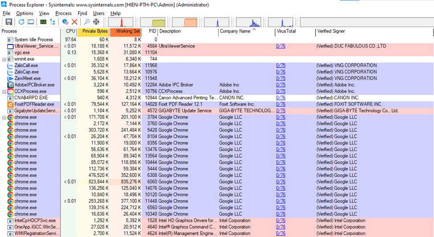Image resolution: width=434 pixels, height=237 pixels.
Task: Click the Save toolbar icon
Action: pos(9,22)
